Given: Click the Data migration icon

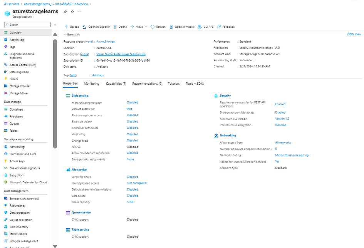Looking at the screenshot, I should point(6,72).
